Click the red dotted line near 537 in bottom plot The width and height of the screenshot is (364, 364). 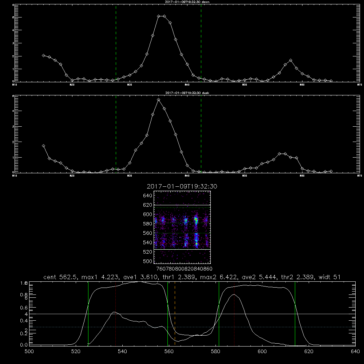(116, 314)
